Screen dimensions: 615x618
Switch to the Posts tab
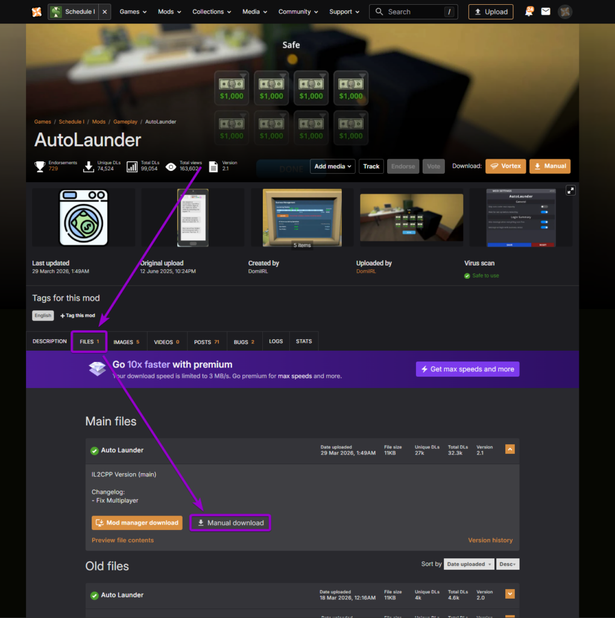207,342
